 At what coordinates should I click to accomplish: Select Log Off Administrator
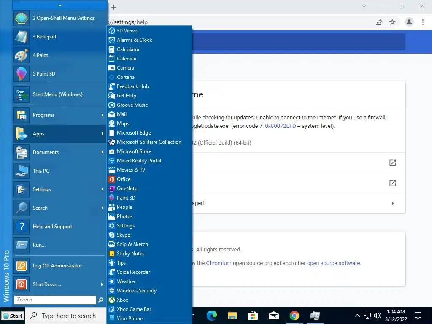(x=59, y=266)
